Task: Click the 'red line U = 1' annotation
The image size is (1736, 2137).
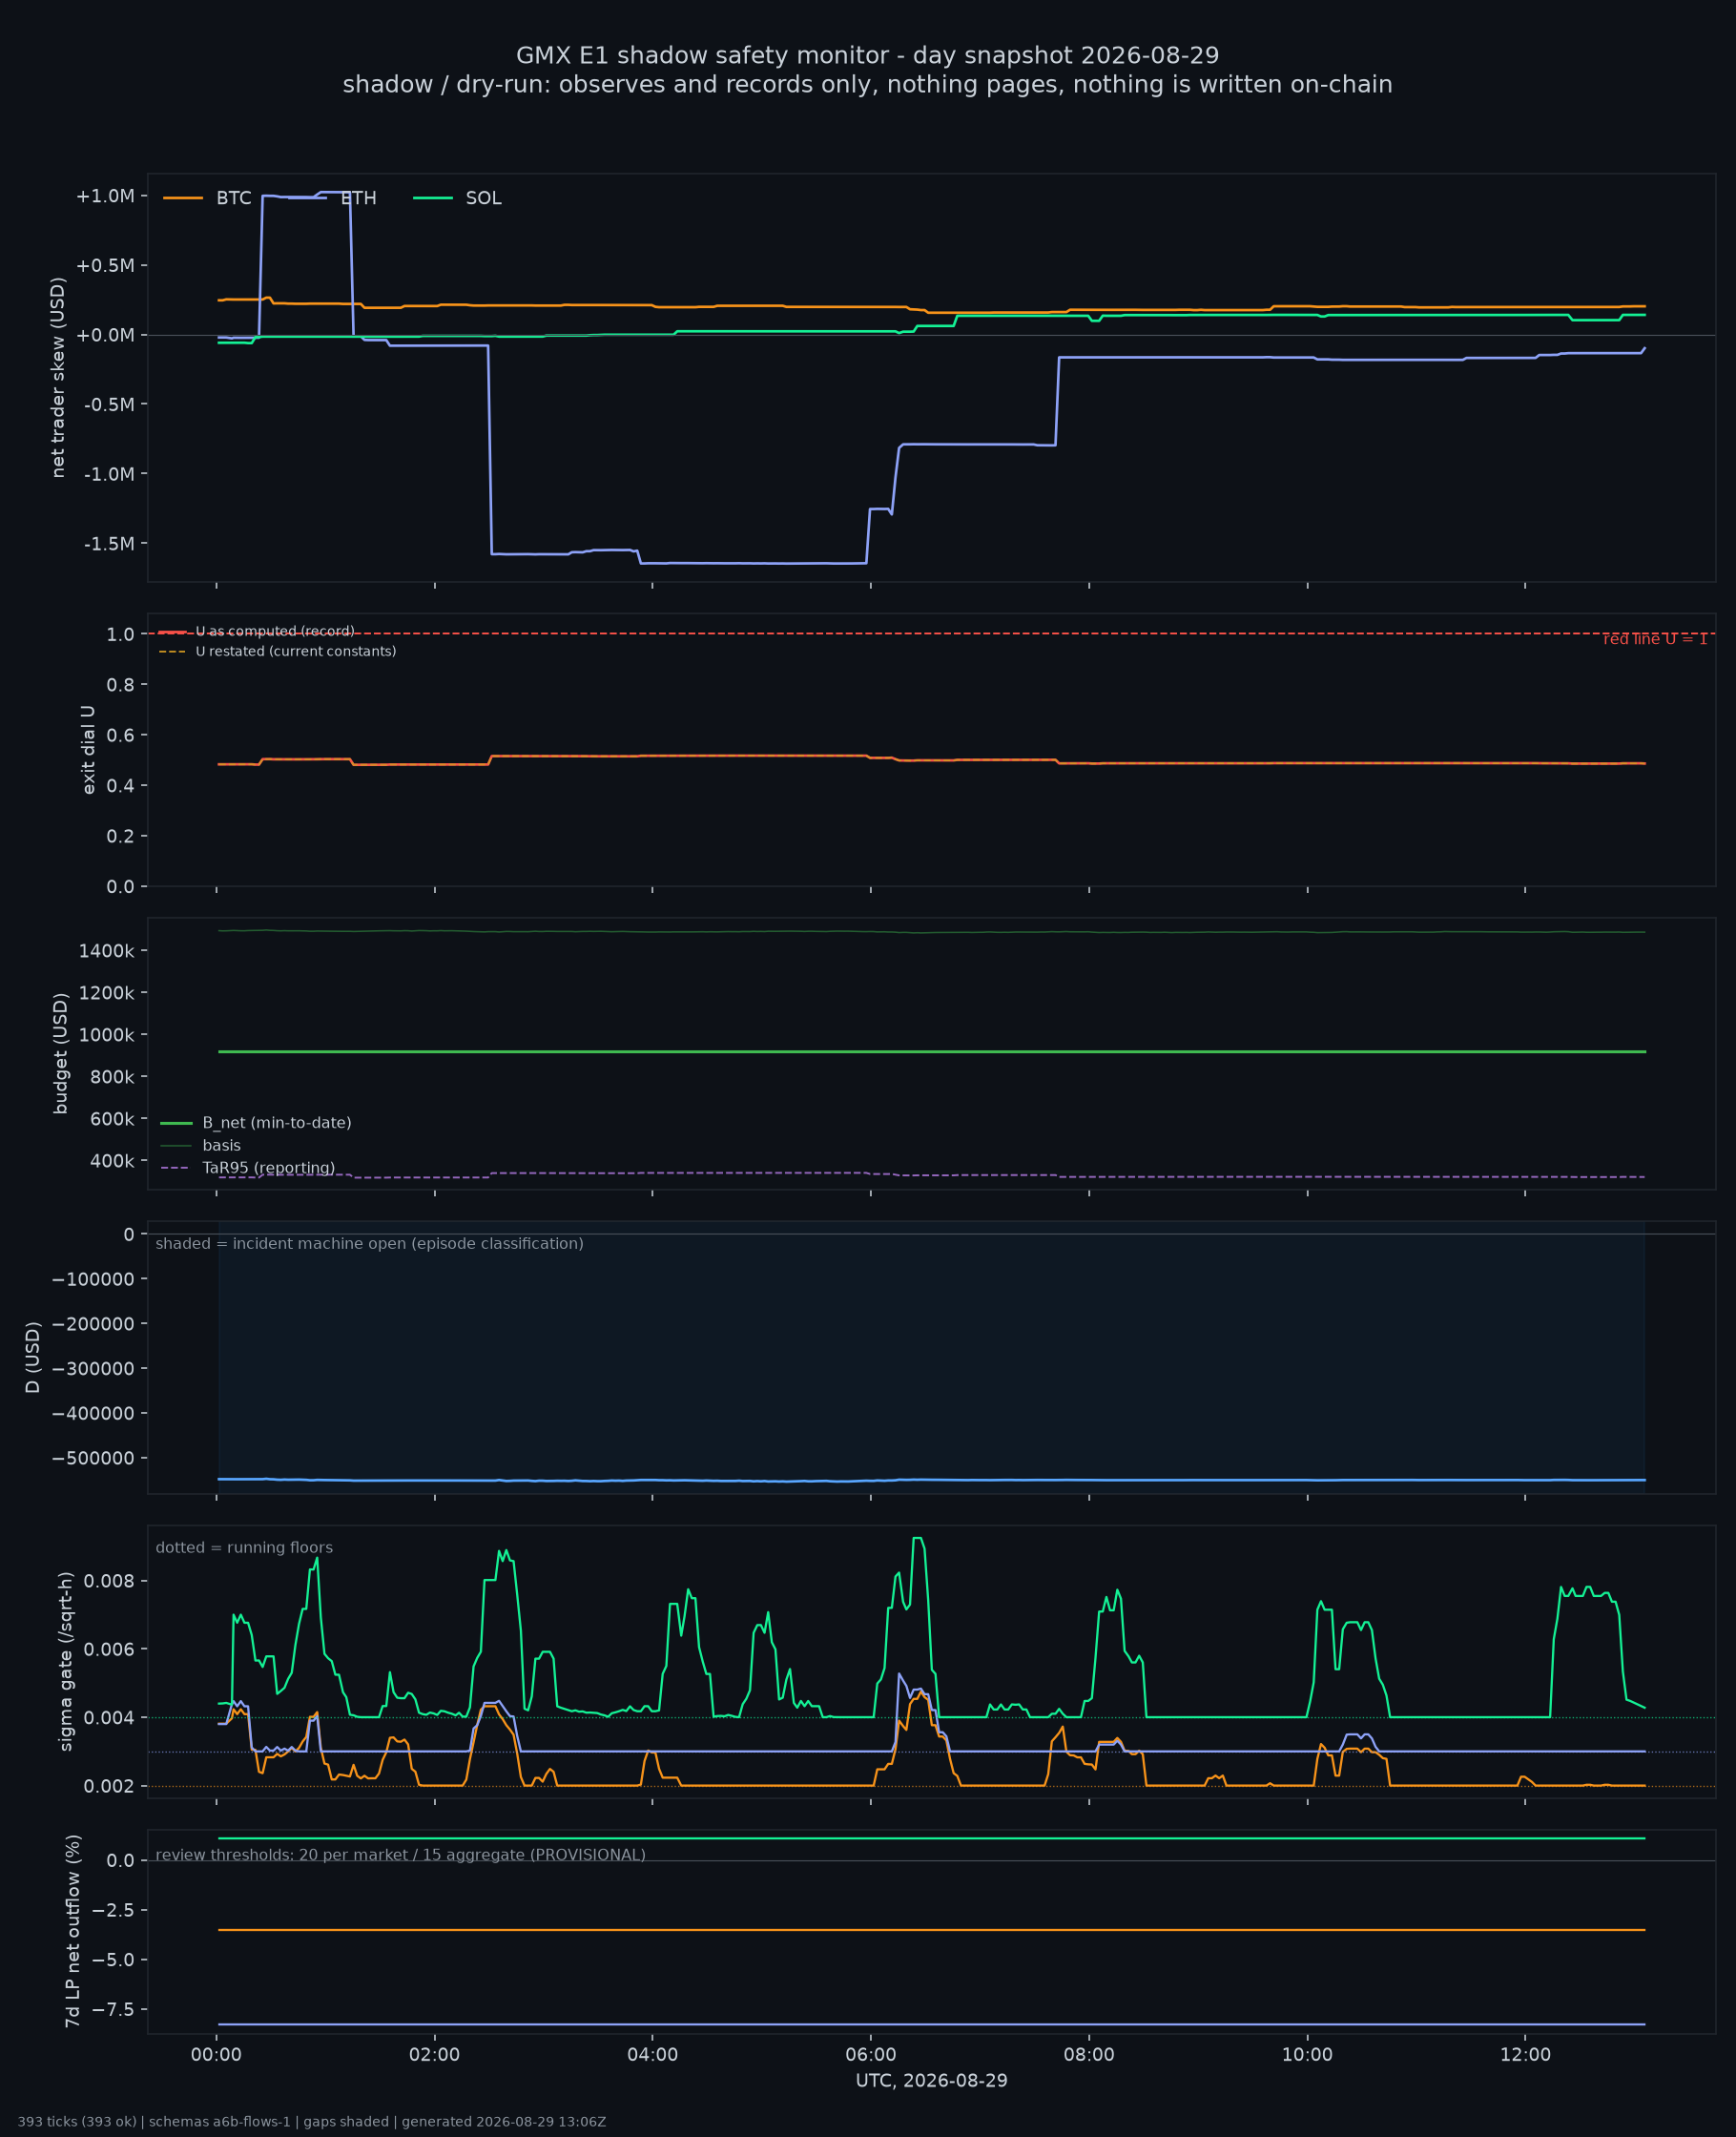Action: tap(1655, 639)
